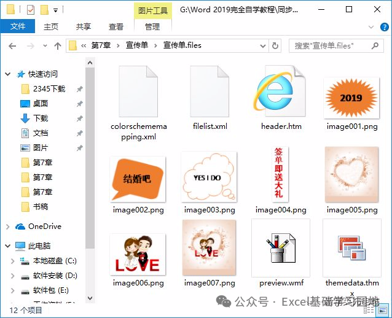392x318 pixels.
Task: Select the image004.png thumbnail
Action: coord(281,174)
